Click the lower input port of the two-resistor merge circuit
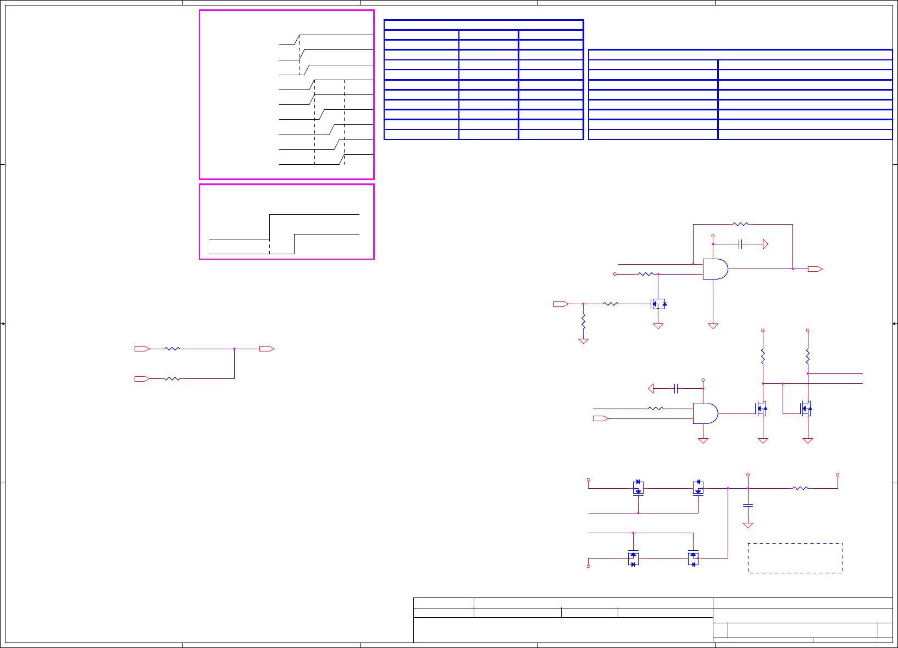Image resolution: width=898 pixels, height=648 pixels. pyautogui.click(x=142, y=378)
